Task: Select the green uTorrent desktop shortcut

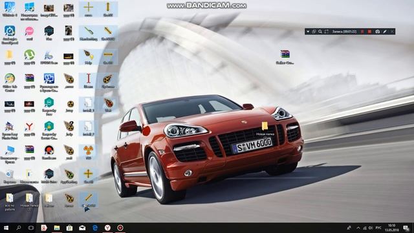Action: [x=29, y=57]
